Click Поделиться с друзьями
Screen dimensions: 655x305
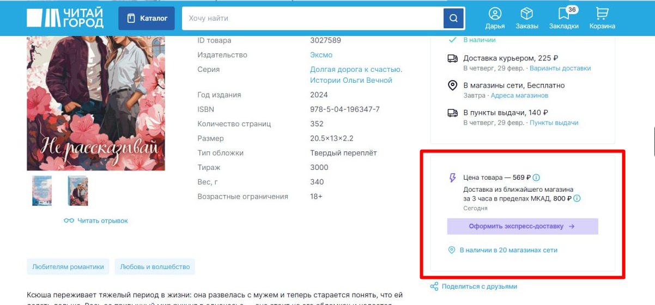pyautogui.click(x=479, y=286)
